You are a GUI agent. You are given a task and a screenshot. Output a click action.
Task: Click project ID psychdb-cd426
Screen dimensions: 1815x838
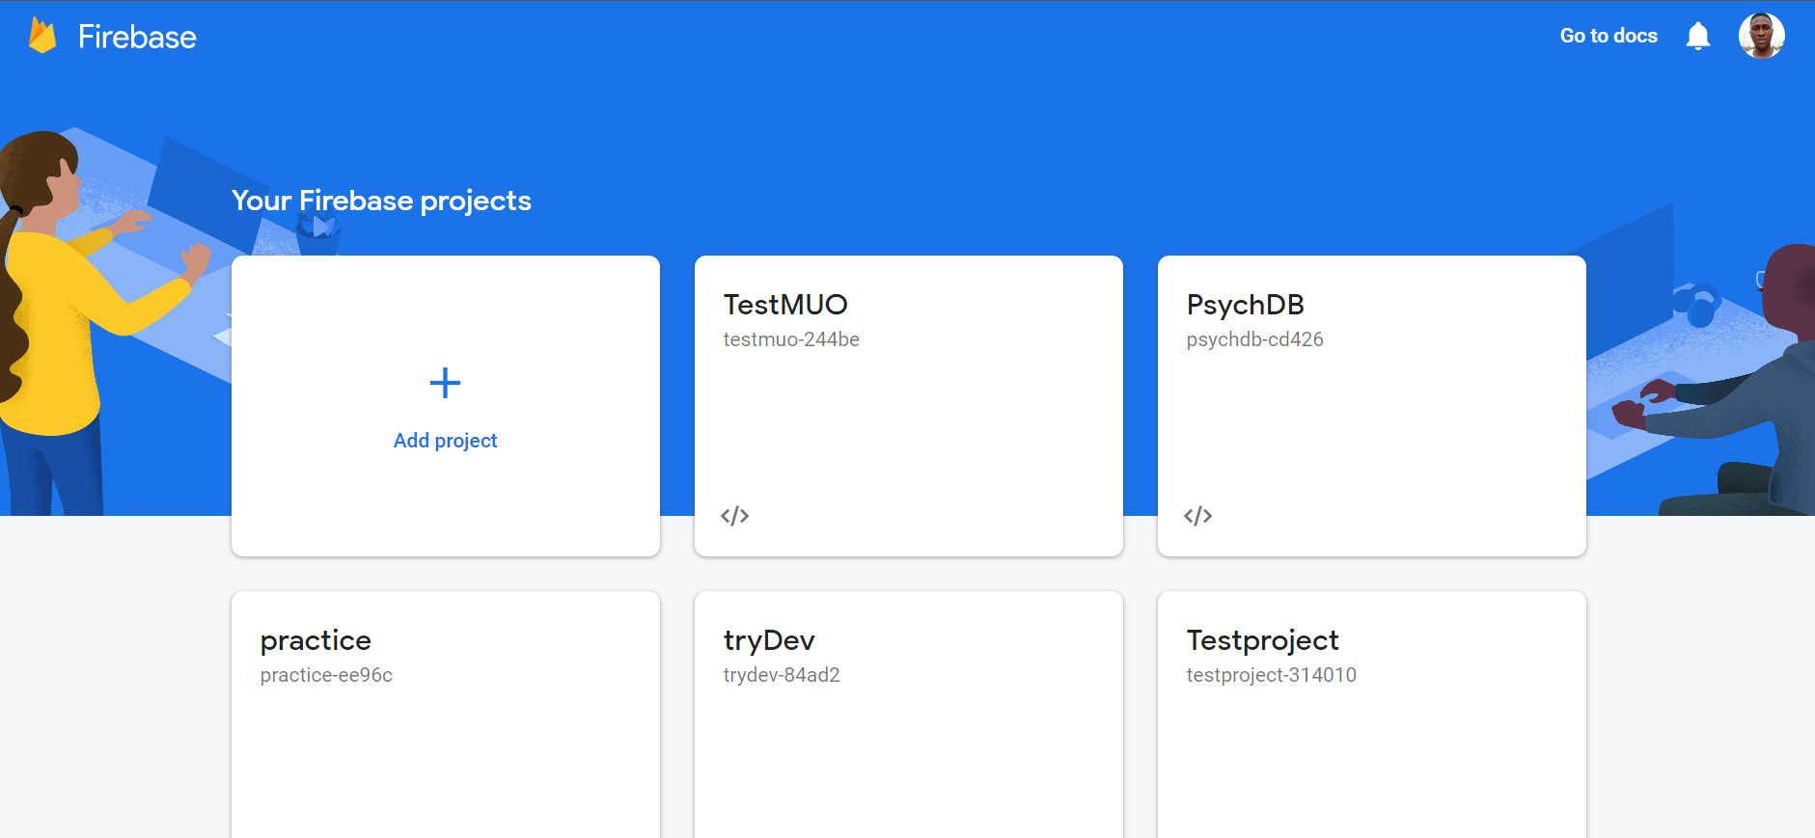(x=1254, y=339)
